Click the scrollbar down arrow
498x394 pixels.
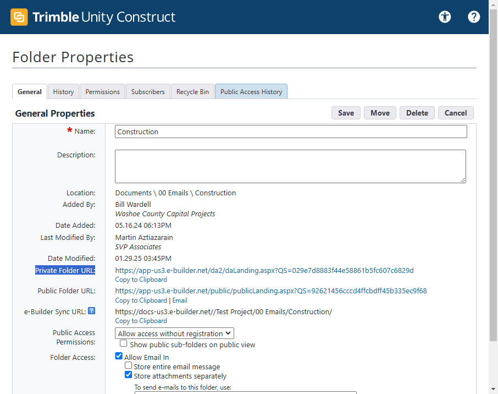point(493,389)
